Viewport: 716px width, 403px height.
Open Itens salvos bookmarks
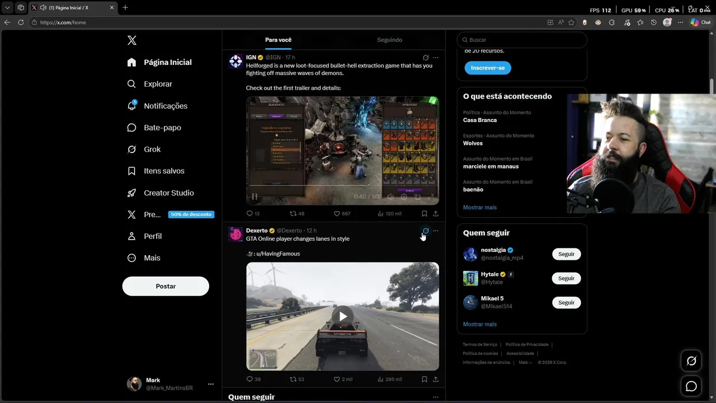[x=156, y=171]
